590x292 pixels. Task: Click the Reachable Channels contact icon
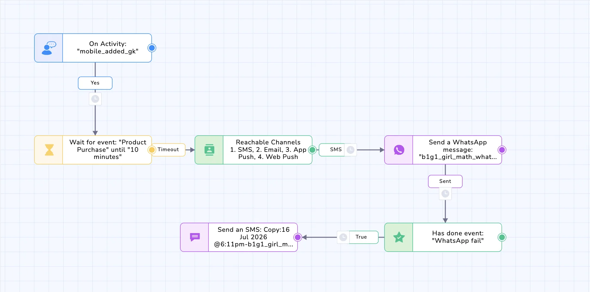[x=209, y=150]
